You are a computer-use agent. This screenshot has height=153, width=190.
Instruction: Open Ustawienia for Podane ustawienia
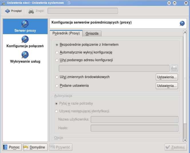pos(167,86)
